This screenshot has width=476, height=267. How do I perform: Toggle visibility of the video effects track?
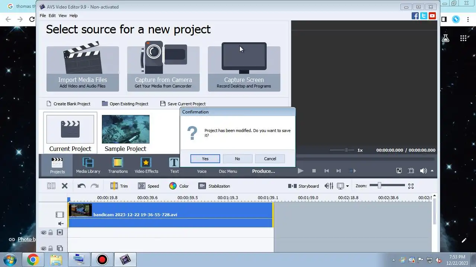tap(44, 233)
